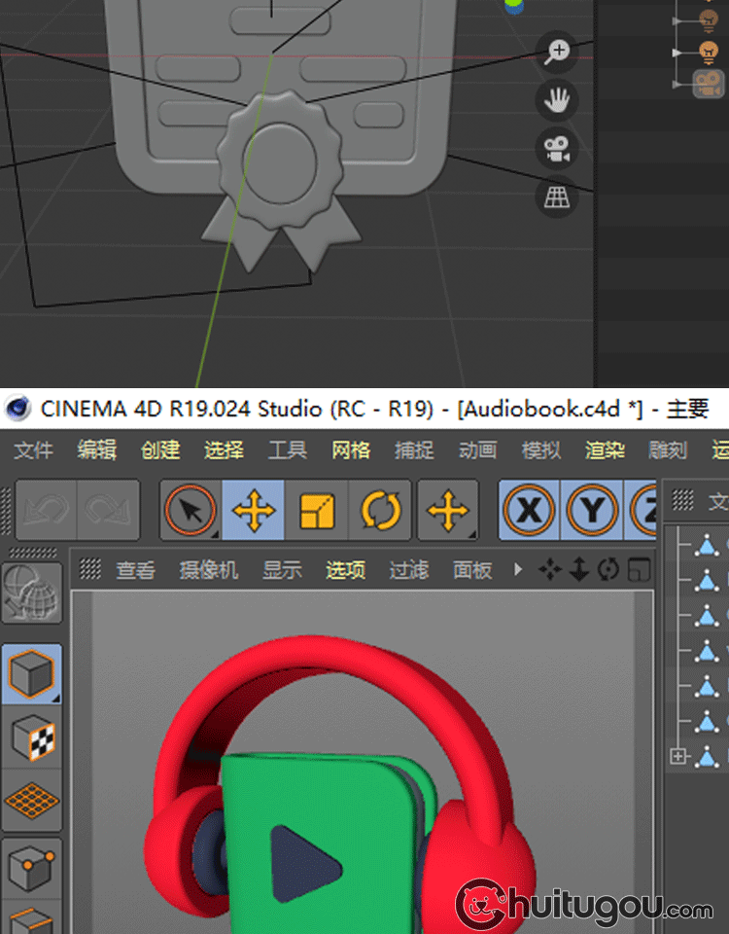Click the make editable globe icon
The height and width of the screenshot is (934, 729).
[x=32, y=593]
